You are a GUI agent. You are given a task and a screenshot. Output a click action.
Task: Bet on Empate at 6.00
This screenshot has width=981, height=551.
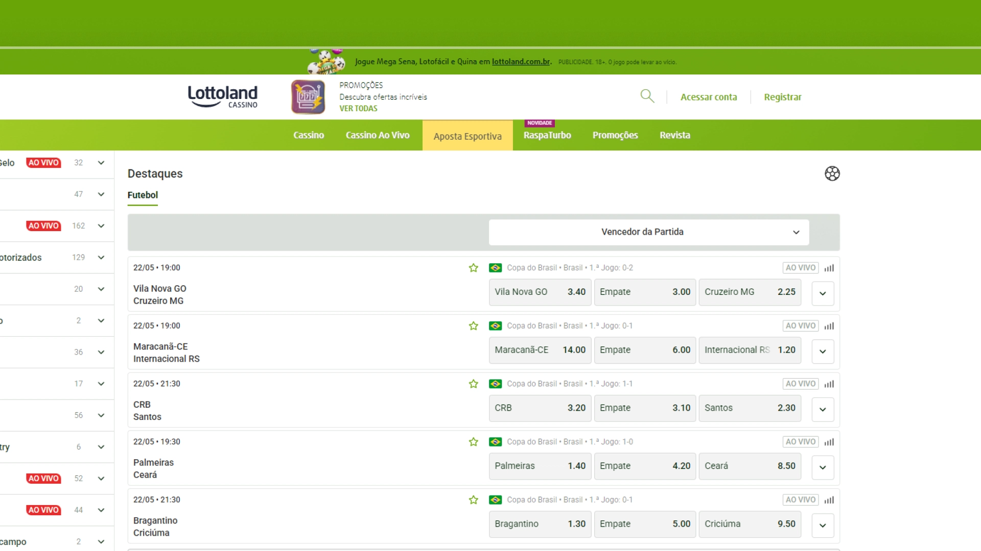(x=645, y=350)
